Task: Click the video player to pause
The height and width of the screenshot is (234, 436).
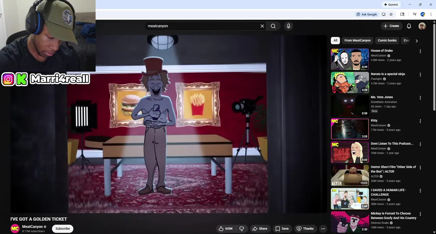Action: pos(169,124)
